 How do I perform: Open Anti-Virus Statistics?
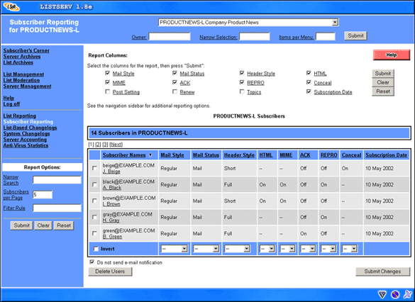click(26, 145)
